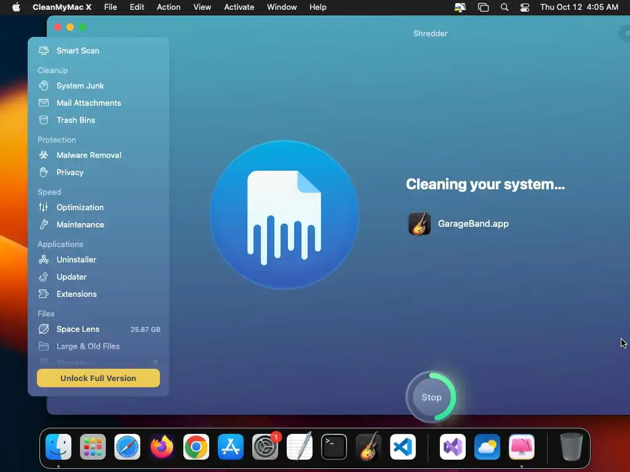
Task: Launch Safari from the Dock
Action: [127, 447]
